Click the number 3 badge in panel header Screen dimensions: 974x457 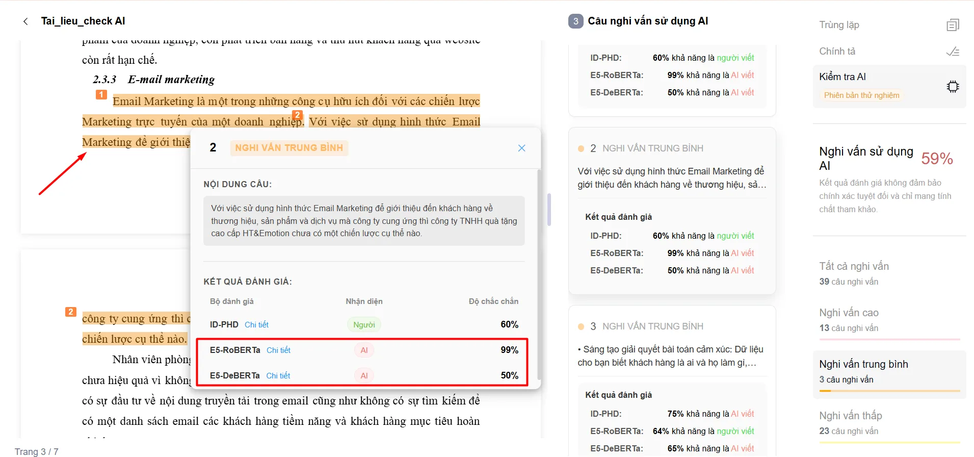pos(575,21)
